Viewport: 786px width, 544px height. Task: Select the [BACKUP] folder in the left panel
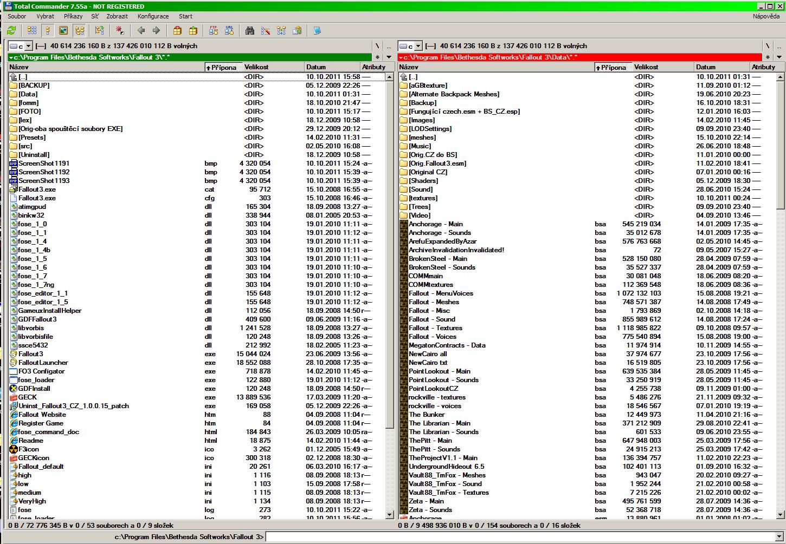(34, 86)
